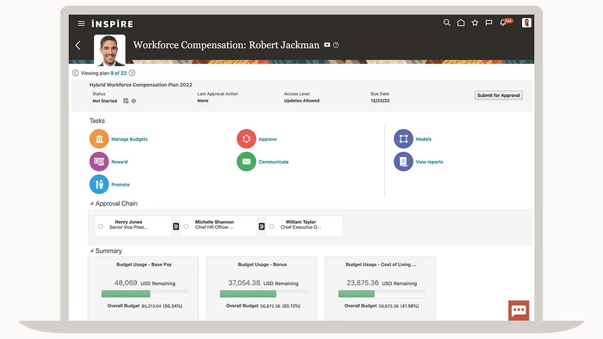603x339 pixels.
Task: Click the green Communicate envelope icon
Action: click(x=246, y=162)
